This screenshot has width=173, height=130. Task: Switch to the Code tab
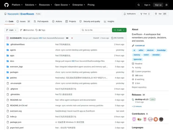(x=9, y=21)
